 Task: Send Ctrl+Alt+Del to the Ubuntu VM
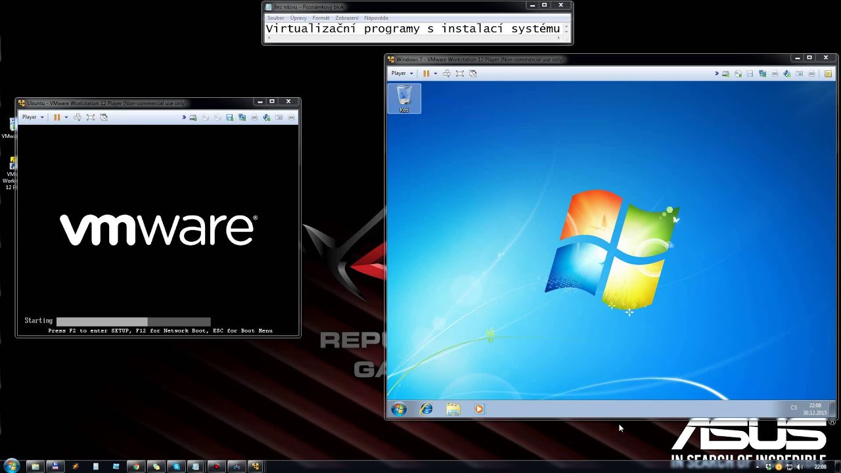click(x=78, y=117)
